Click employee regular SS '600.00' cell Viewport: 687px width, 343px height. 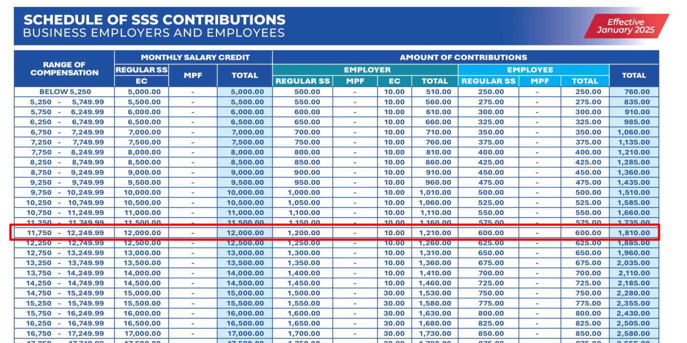(x=488, y=233)
